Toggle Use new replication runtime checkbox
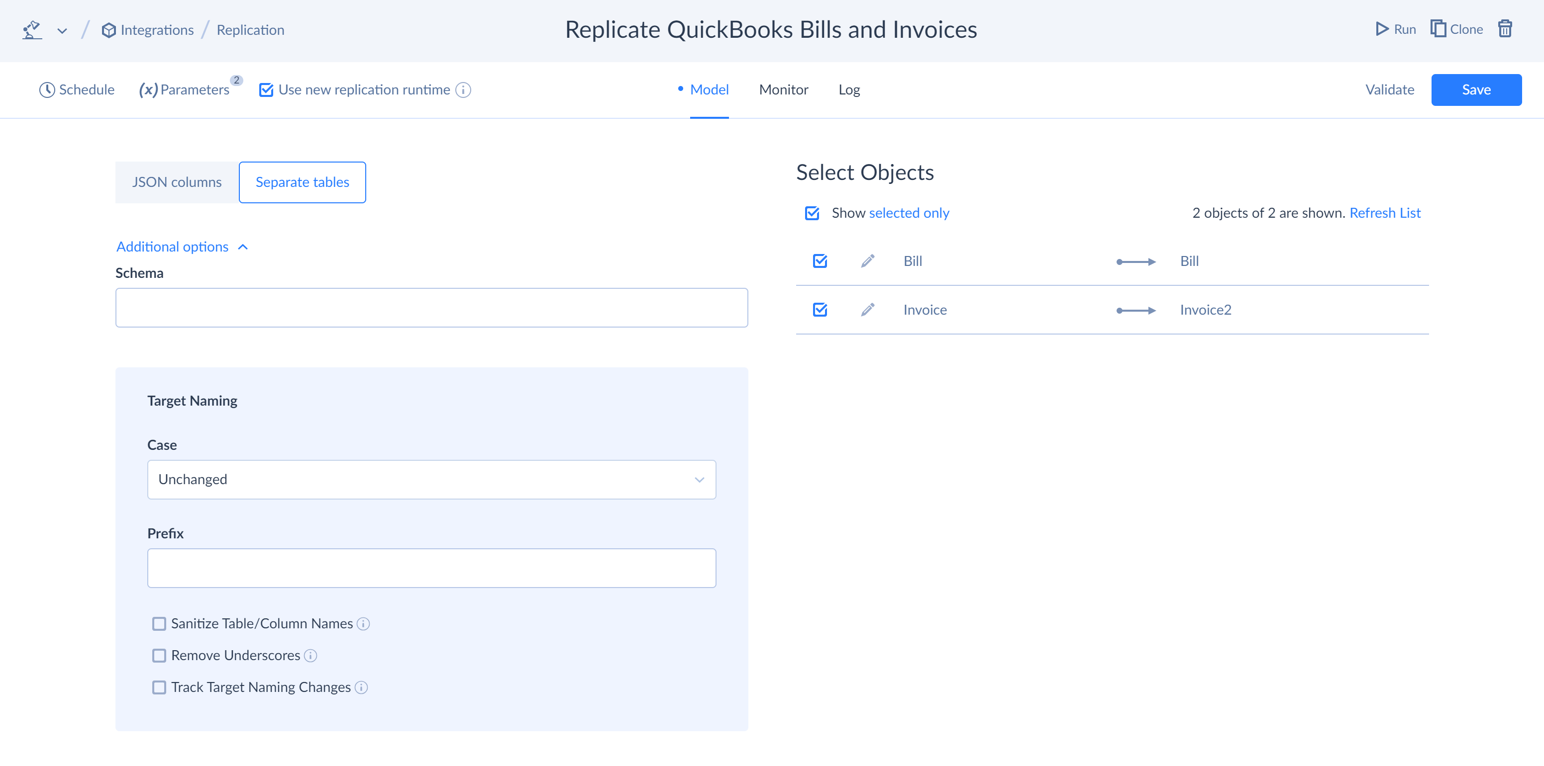 click(266, 90)
